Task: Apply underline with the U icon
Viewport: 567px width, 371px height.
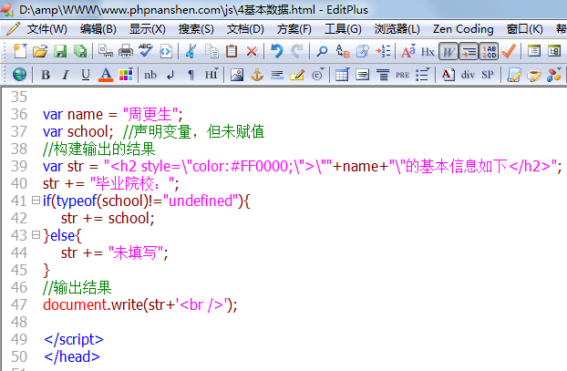Action: pyautogui.click(x=86, y=75)
